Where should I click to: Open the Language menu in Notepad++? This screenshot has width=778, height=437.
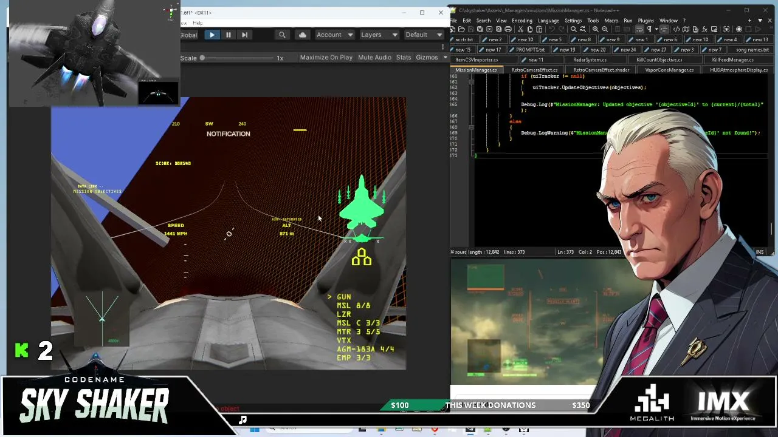(x=548, y=21)
